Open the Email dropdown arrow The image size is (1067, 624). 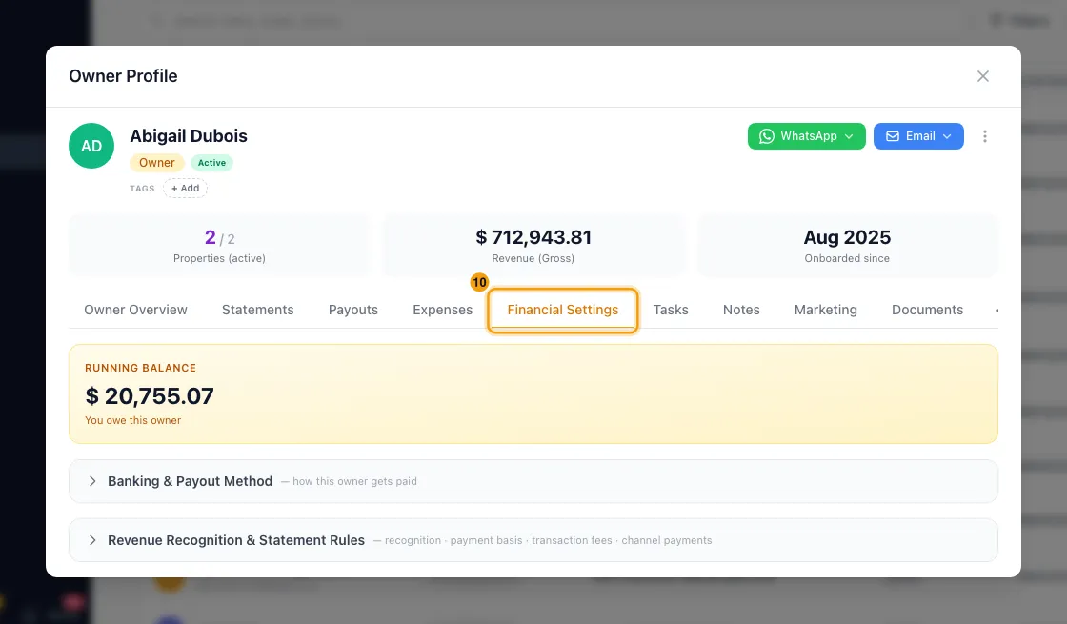[x=947, y=136]
